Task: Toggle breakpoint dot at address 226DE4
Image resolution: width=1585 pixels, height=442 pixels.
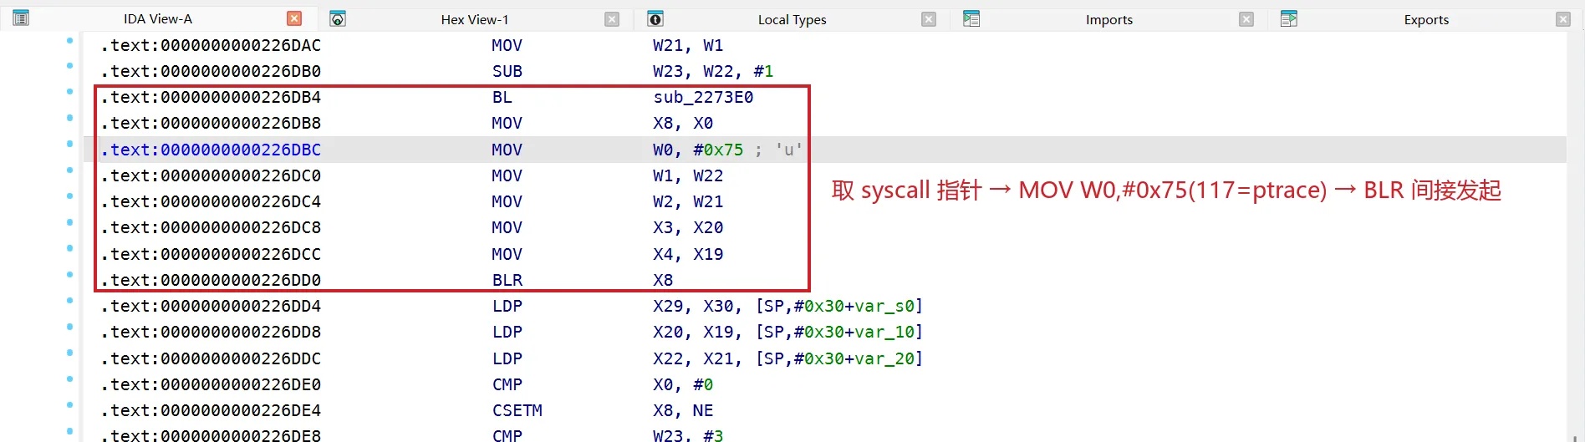Action: 69,405
